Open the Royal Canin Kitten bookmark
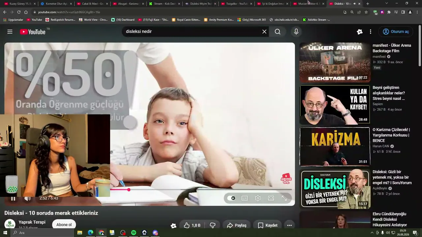Screen dimensions: 422x237 (186, 20)
